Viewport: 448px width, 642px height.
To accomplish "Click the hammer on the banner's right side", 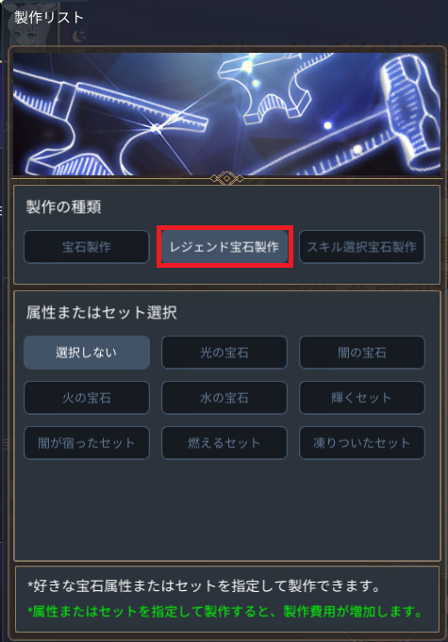I will point(409,112).
